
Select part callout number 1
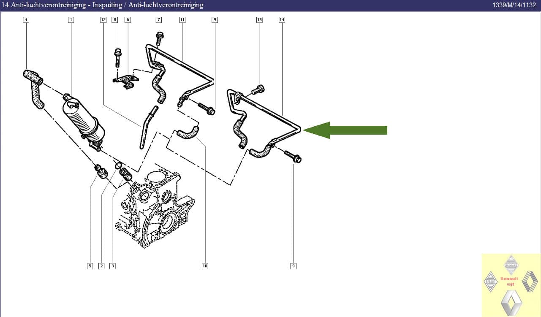[71, 20]
